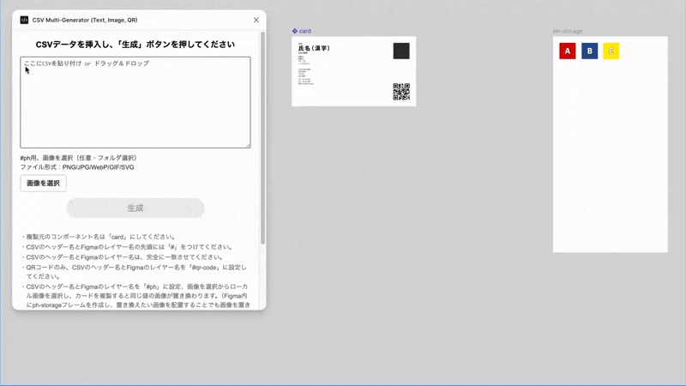Select the black square placeholder on card
The image size is (686, 386).
pos(401,51)
